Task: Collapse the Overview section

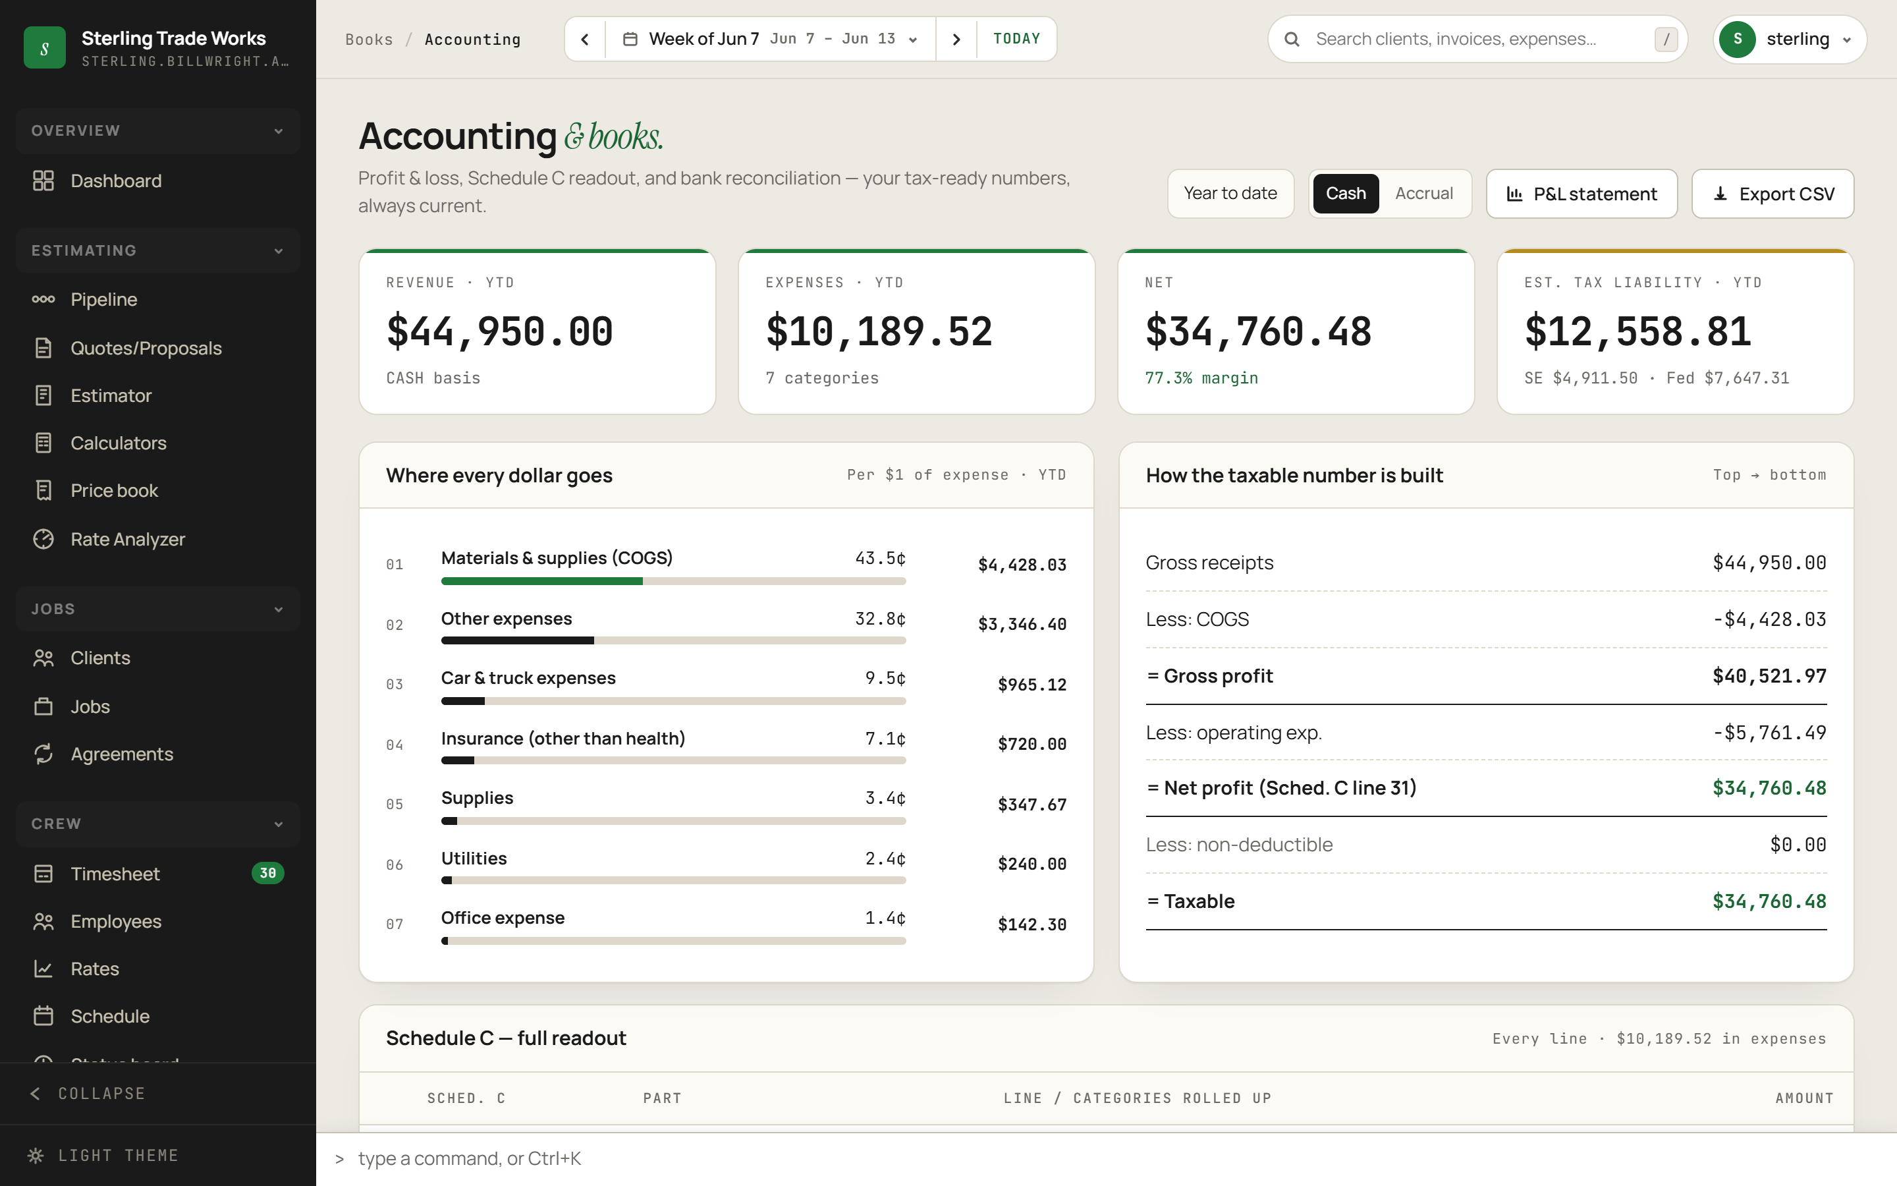Action: [157, 131]
